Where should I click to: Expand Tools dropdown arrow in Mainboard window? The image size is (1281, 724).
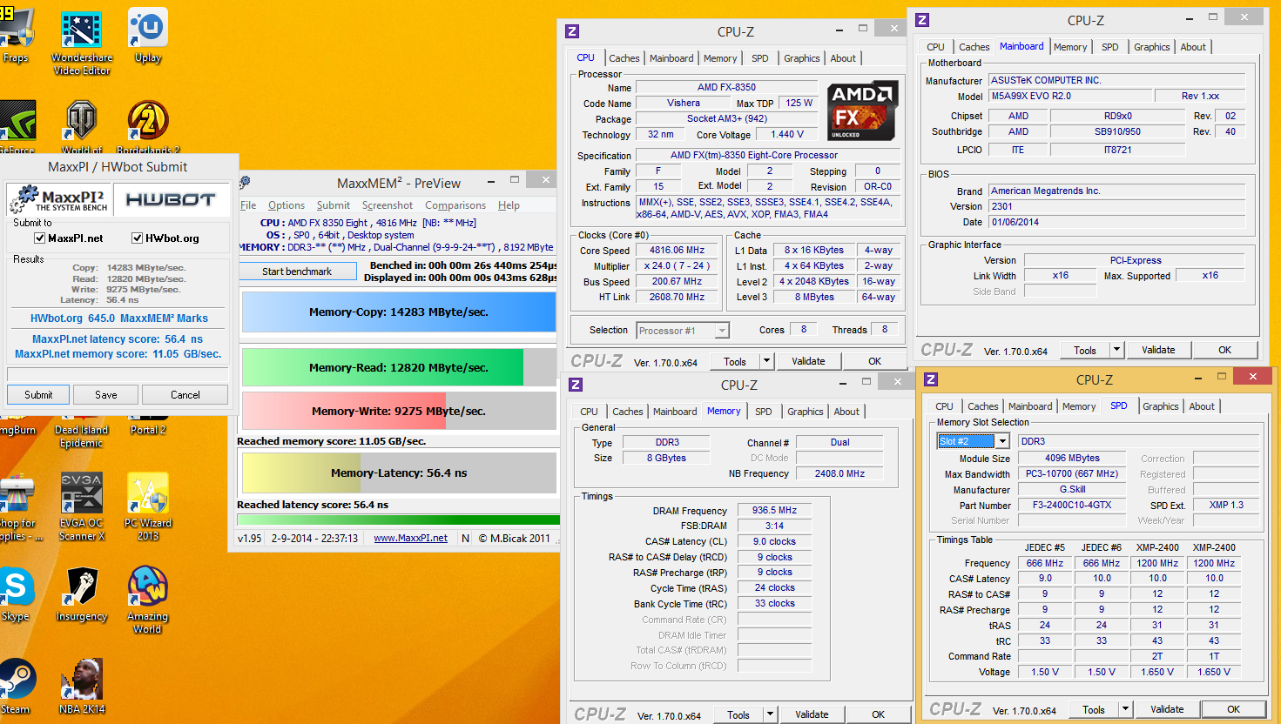tap(1117, 350)
